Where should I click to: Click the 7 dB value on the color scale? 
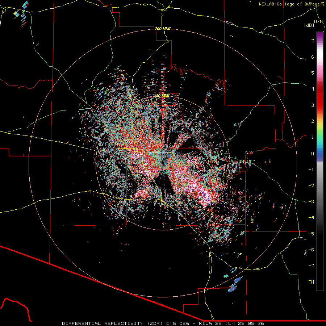coord(313,41)
